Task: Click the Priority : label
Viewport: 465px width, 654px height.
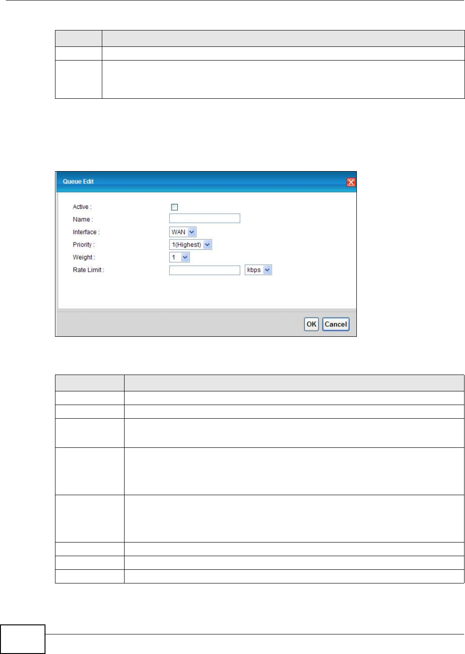Action: [x=84, y=245]
